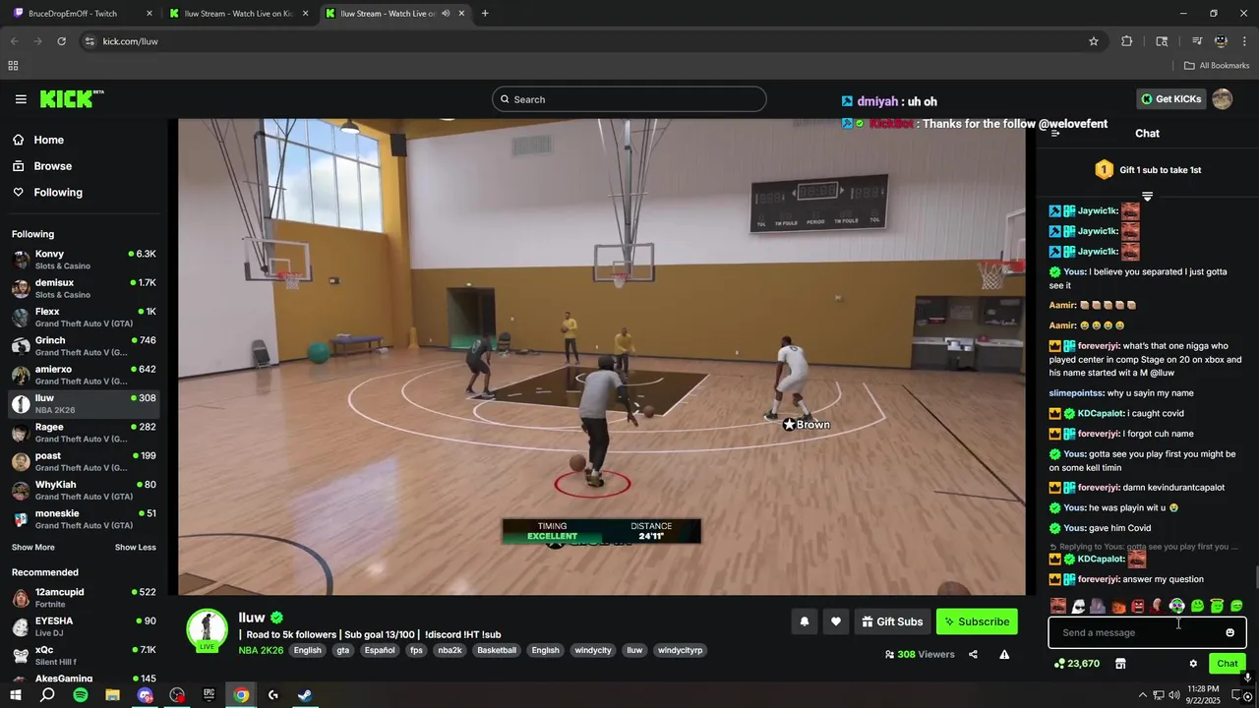Open the Chrome three-dot menu
1259x708 pixels.
[1245, 41]
